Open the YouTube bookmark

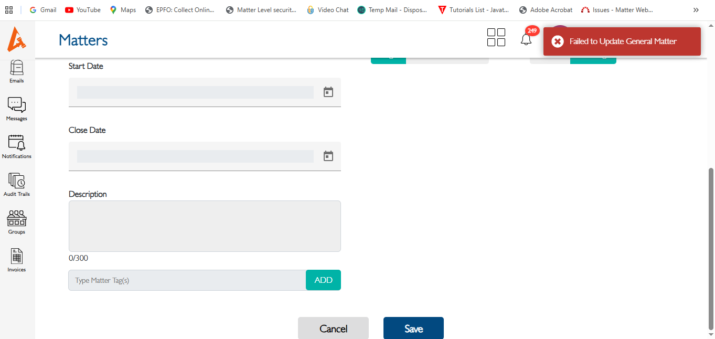[82, 10]
